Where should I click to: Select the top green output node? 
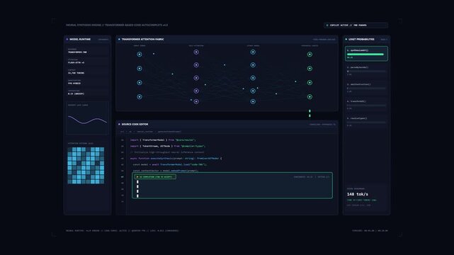click(310, 54)
